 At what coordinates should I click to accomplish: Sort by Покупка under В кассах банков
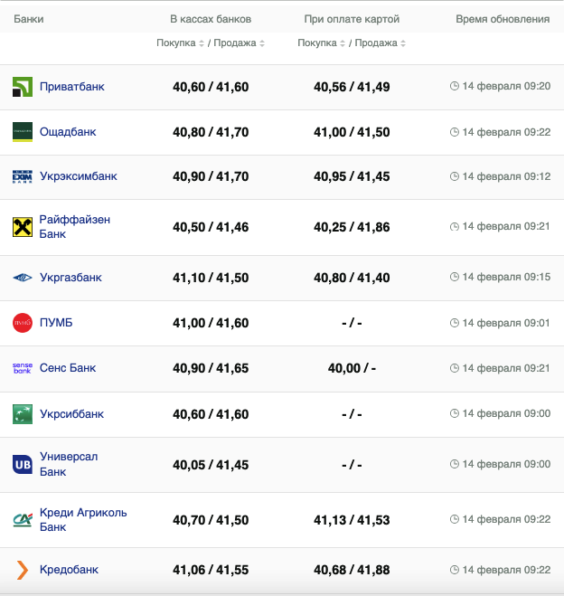click(180, 43)
